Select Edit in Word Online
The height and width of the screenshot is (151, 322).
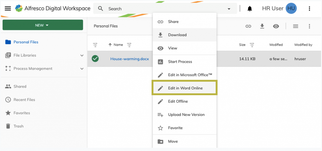click(185, 88)
